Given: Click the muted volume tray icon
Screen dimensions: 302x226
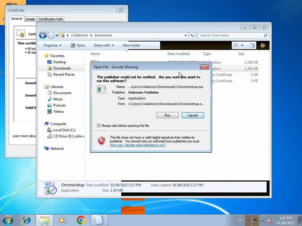Looking at the screenshot, I should (270, 220).
